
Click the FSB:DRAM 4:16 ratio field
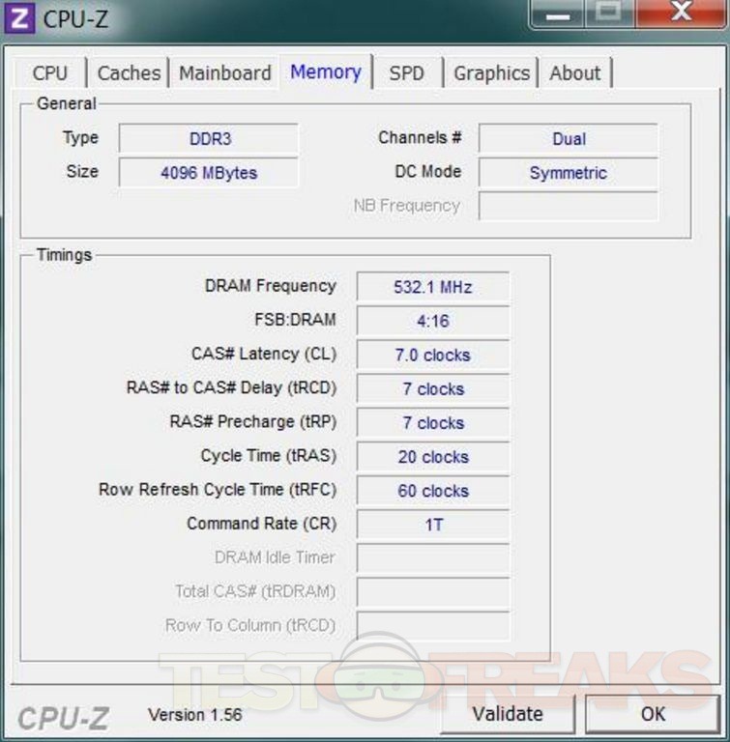(432, 321)
